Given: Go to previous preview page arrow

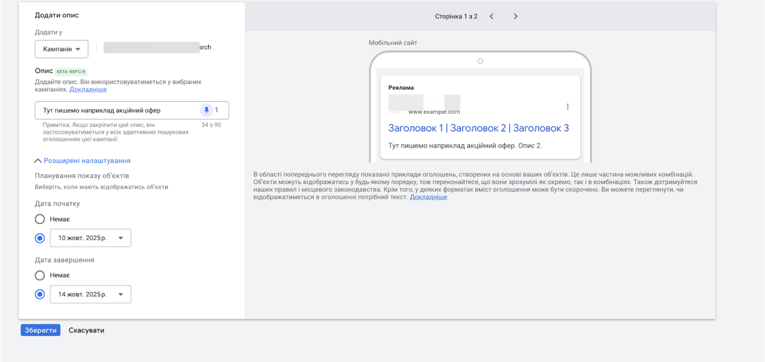Looking at the screenshot, I should tap(492, 16).
